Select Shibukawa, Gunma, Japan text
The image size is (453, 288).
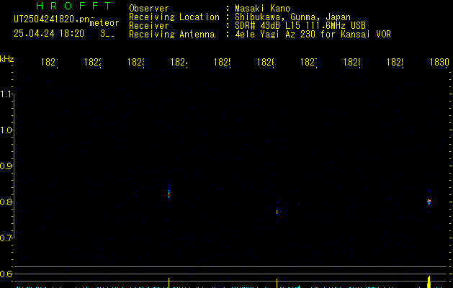click(x=292, y=17)
